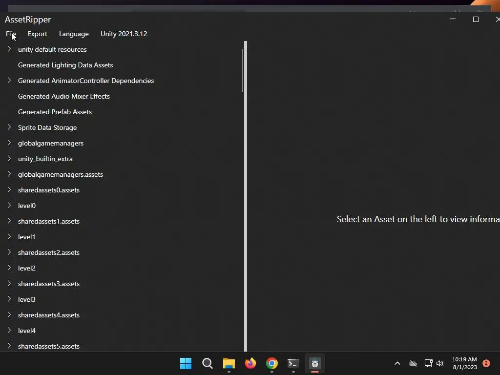
Task: Expand the level2 chevron
Action: coord(9,268)
